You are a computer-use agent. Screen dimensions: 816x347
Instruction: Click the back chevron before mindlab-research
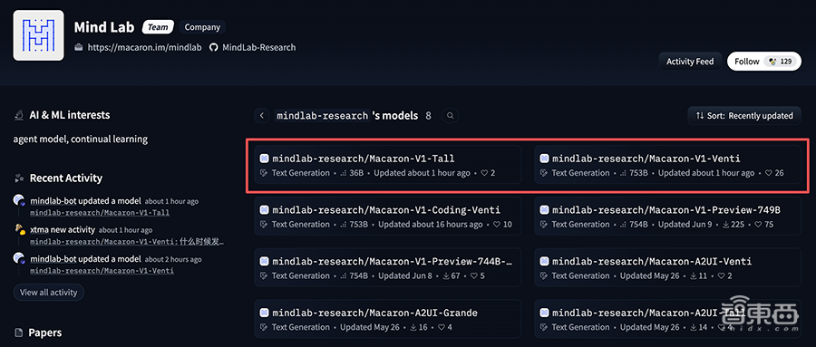(x=262, y=115)
